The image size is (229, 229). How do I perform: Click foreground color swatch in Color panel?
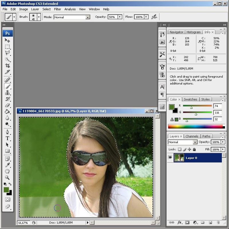[172, 107]
